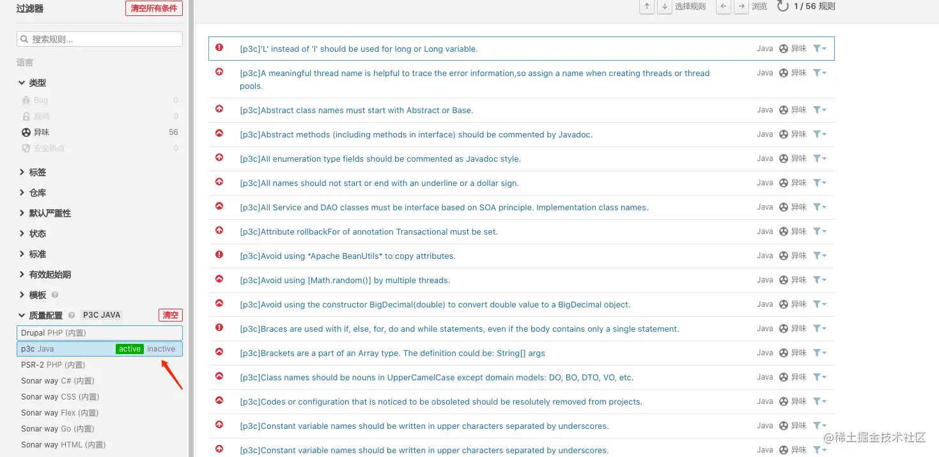
Task: Expand the 模板 facet
Action: pyautogui.click(x=33, y=295)
